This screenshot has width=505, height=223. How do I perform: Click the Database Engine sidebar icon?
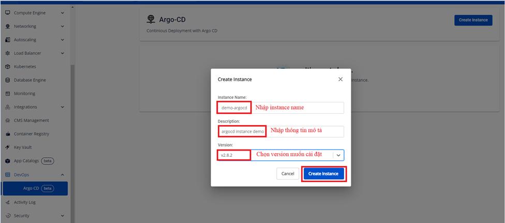8,80
